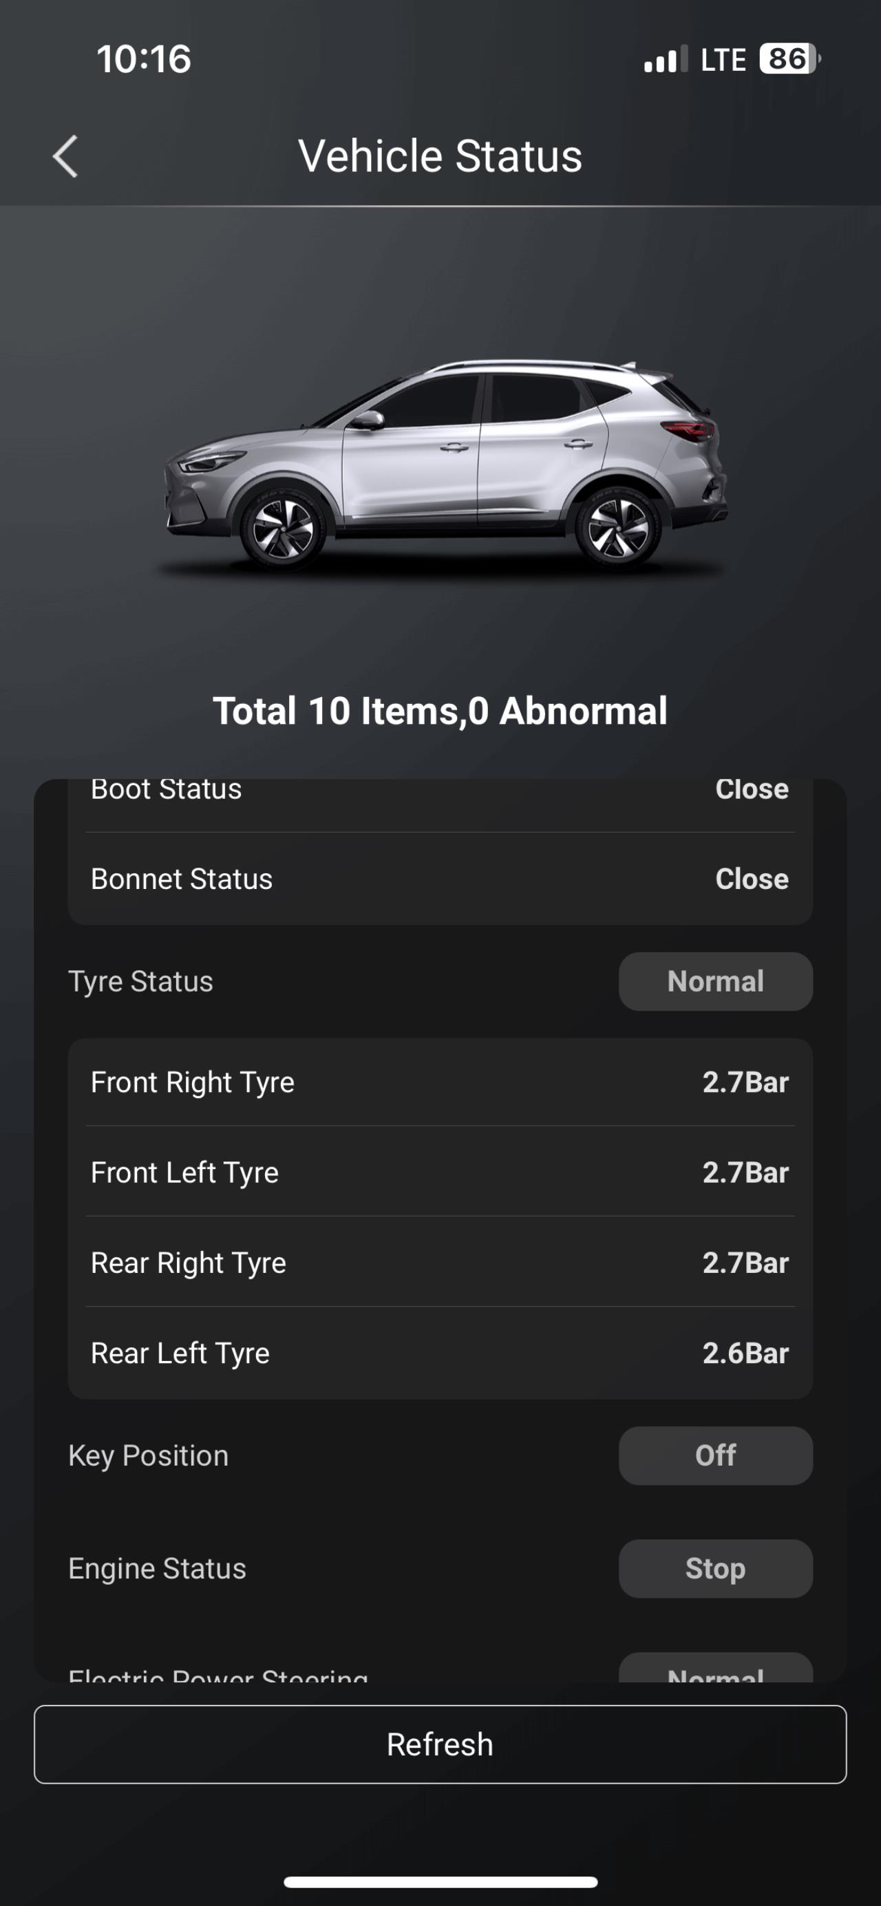Viewport: 881px width, 1906px height.
Task: Select the Front Right Tyre row
Action: (440, 1082)
